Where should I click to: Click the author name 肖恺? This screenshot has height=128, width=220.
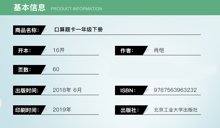click(x=159, y=50)
